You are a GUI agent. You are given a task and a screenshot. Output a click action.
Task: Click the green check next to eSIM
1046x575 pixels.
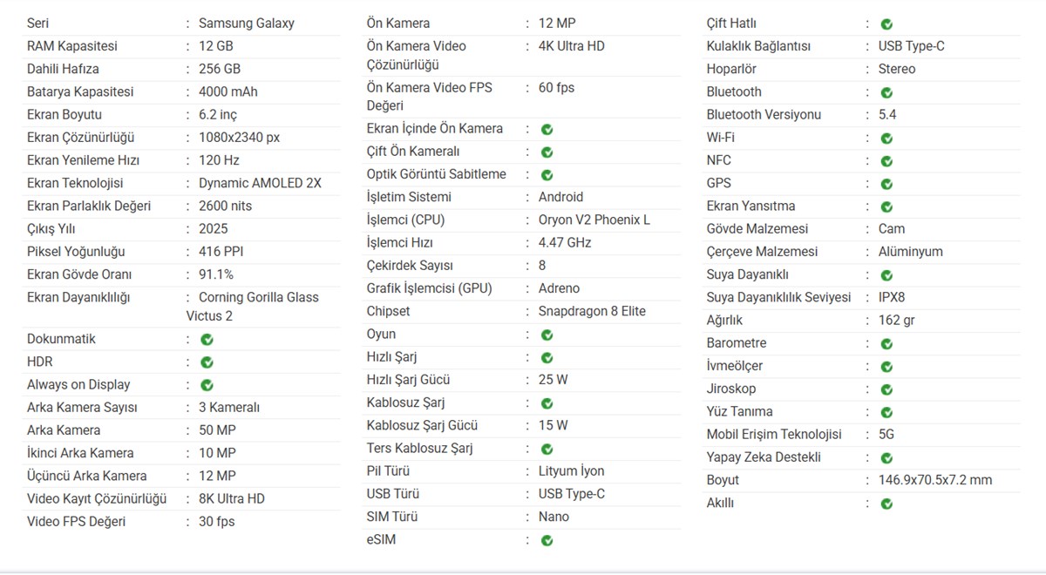pos(547,541)
